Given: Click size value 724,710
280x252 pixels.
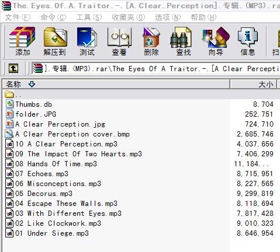Looking at the screenshot, I should (259, 124).
